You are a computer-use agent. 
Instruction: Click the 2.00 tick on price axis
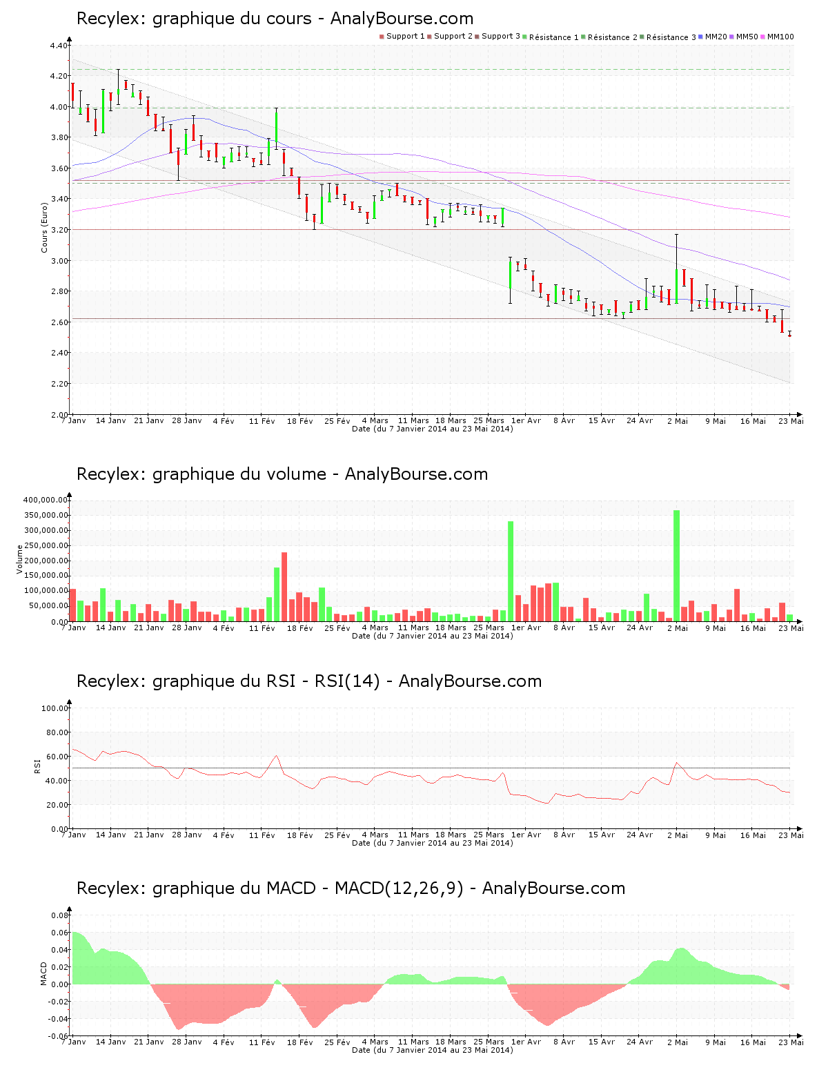59,415
